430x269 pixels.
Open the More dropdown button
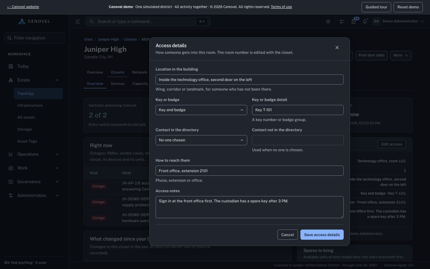coord(401,56)
